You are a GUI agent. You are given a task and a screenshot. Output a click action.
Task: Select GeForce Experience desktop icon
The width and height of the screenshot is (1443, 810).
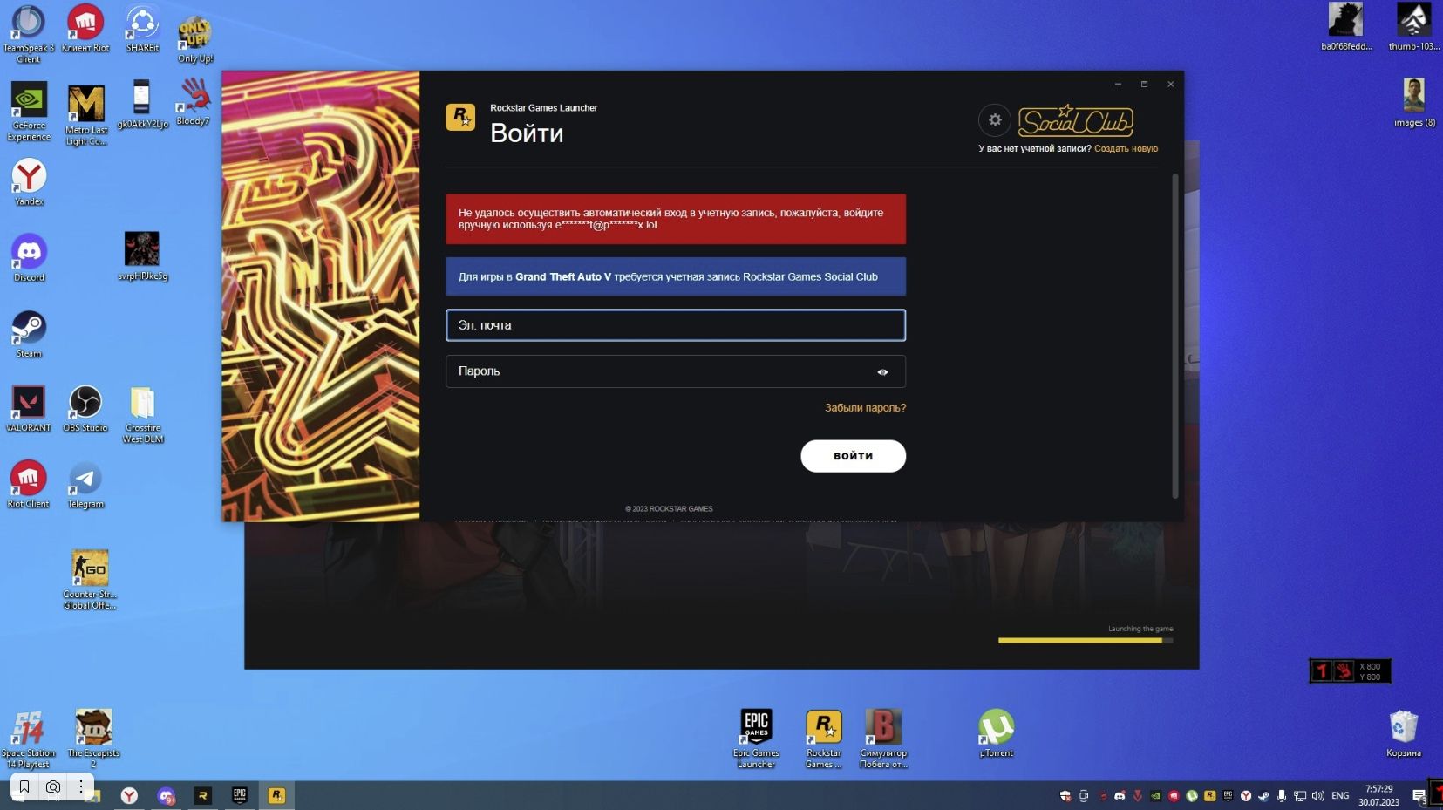point(29,112)
